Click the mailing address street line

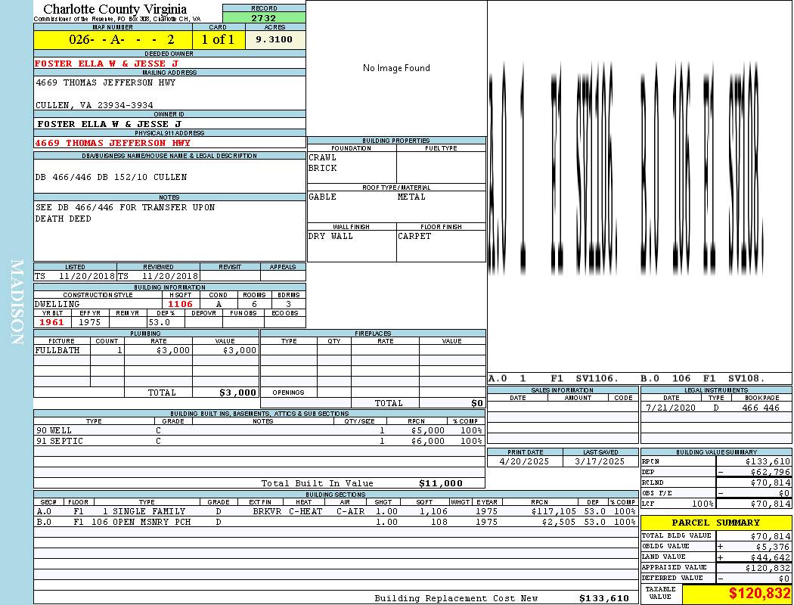click(x=105, y=82)
